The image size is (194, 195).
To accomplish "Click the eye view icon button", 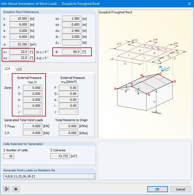I will tap(16, 189).
